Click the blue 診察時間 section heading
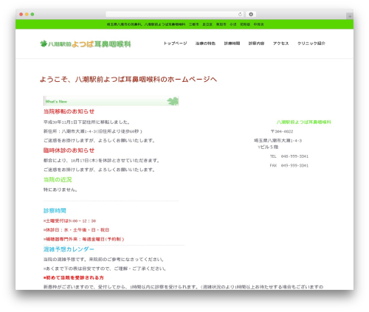Viewport: 369px width, 312px height. tap(55, 211)
